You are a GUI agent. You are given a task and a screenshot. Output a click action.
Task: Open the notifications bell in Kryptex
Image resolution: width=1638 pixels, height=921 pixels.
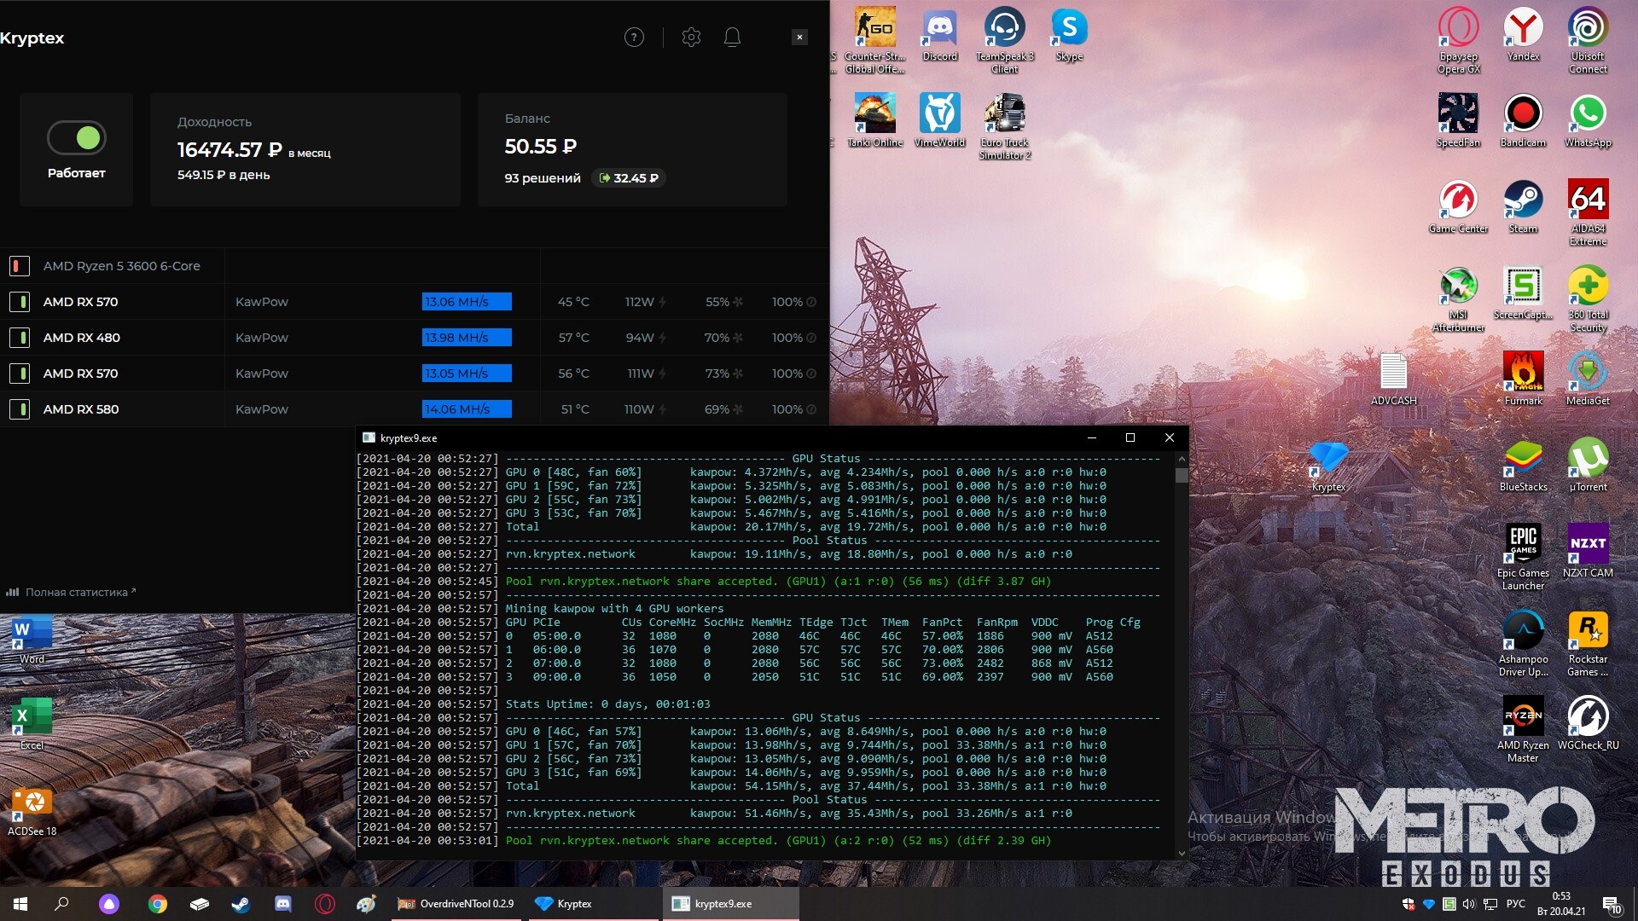[x=732, y=38]
